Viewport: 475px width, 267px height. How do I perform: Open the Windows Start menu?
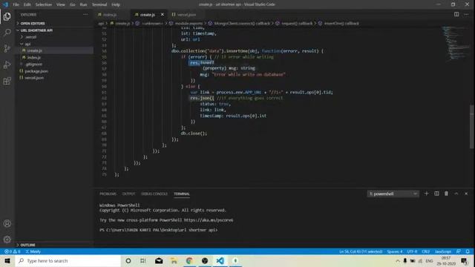click(x=7, y=260)
